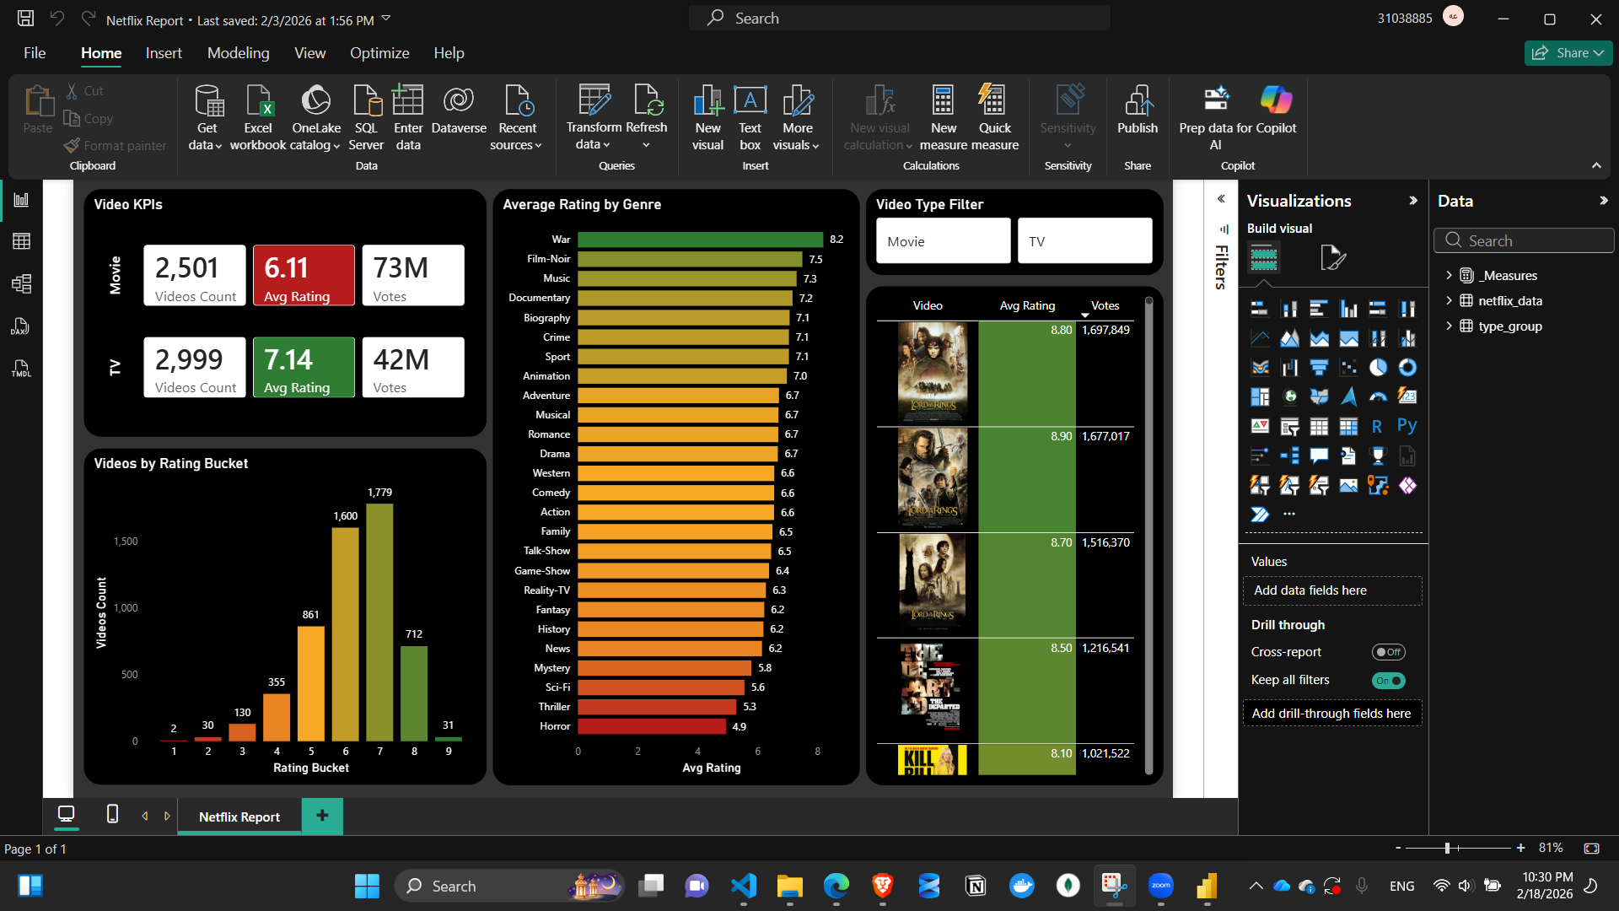Click the Share button
The height and width of the screenshot is (911, 1619).
coord(1568,52)
